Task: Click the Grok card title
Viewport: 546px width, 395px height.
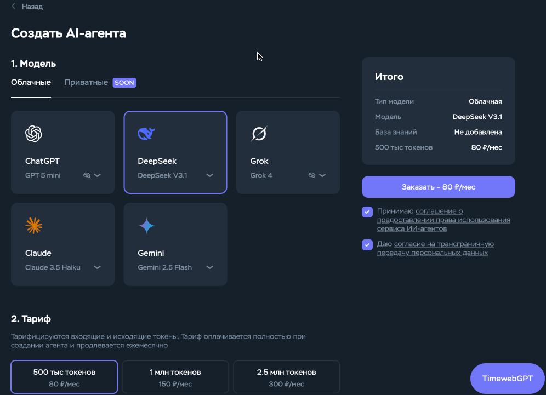Action: [259, 161]
